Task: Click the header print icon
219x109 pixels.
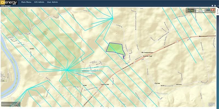Action: click(212, 6)
